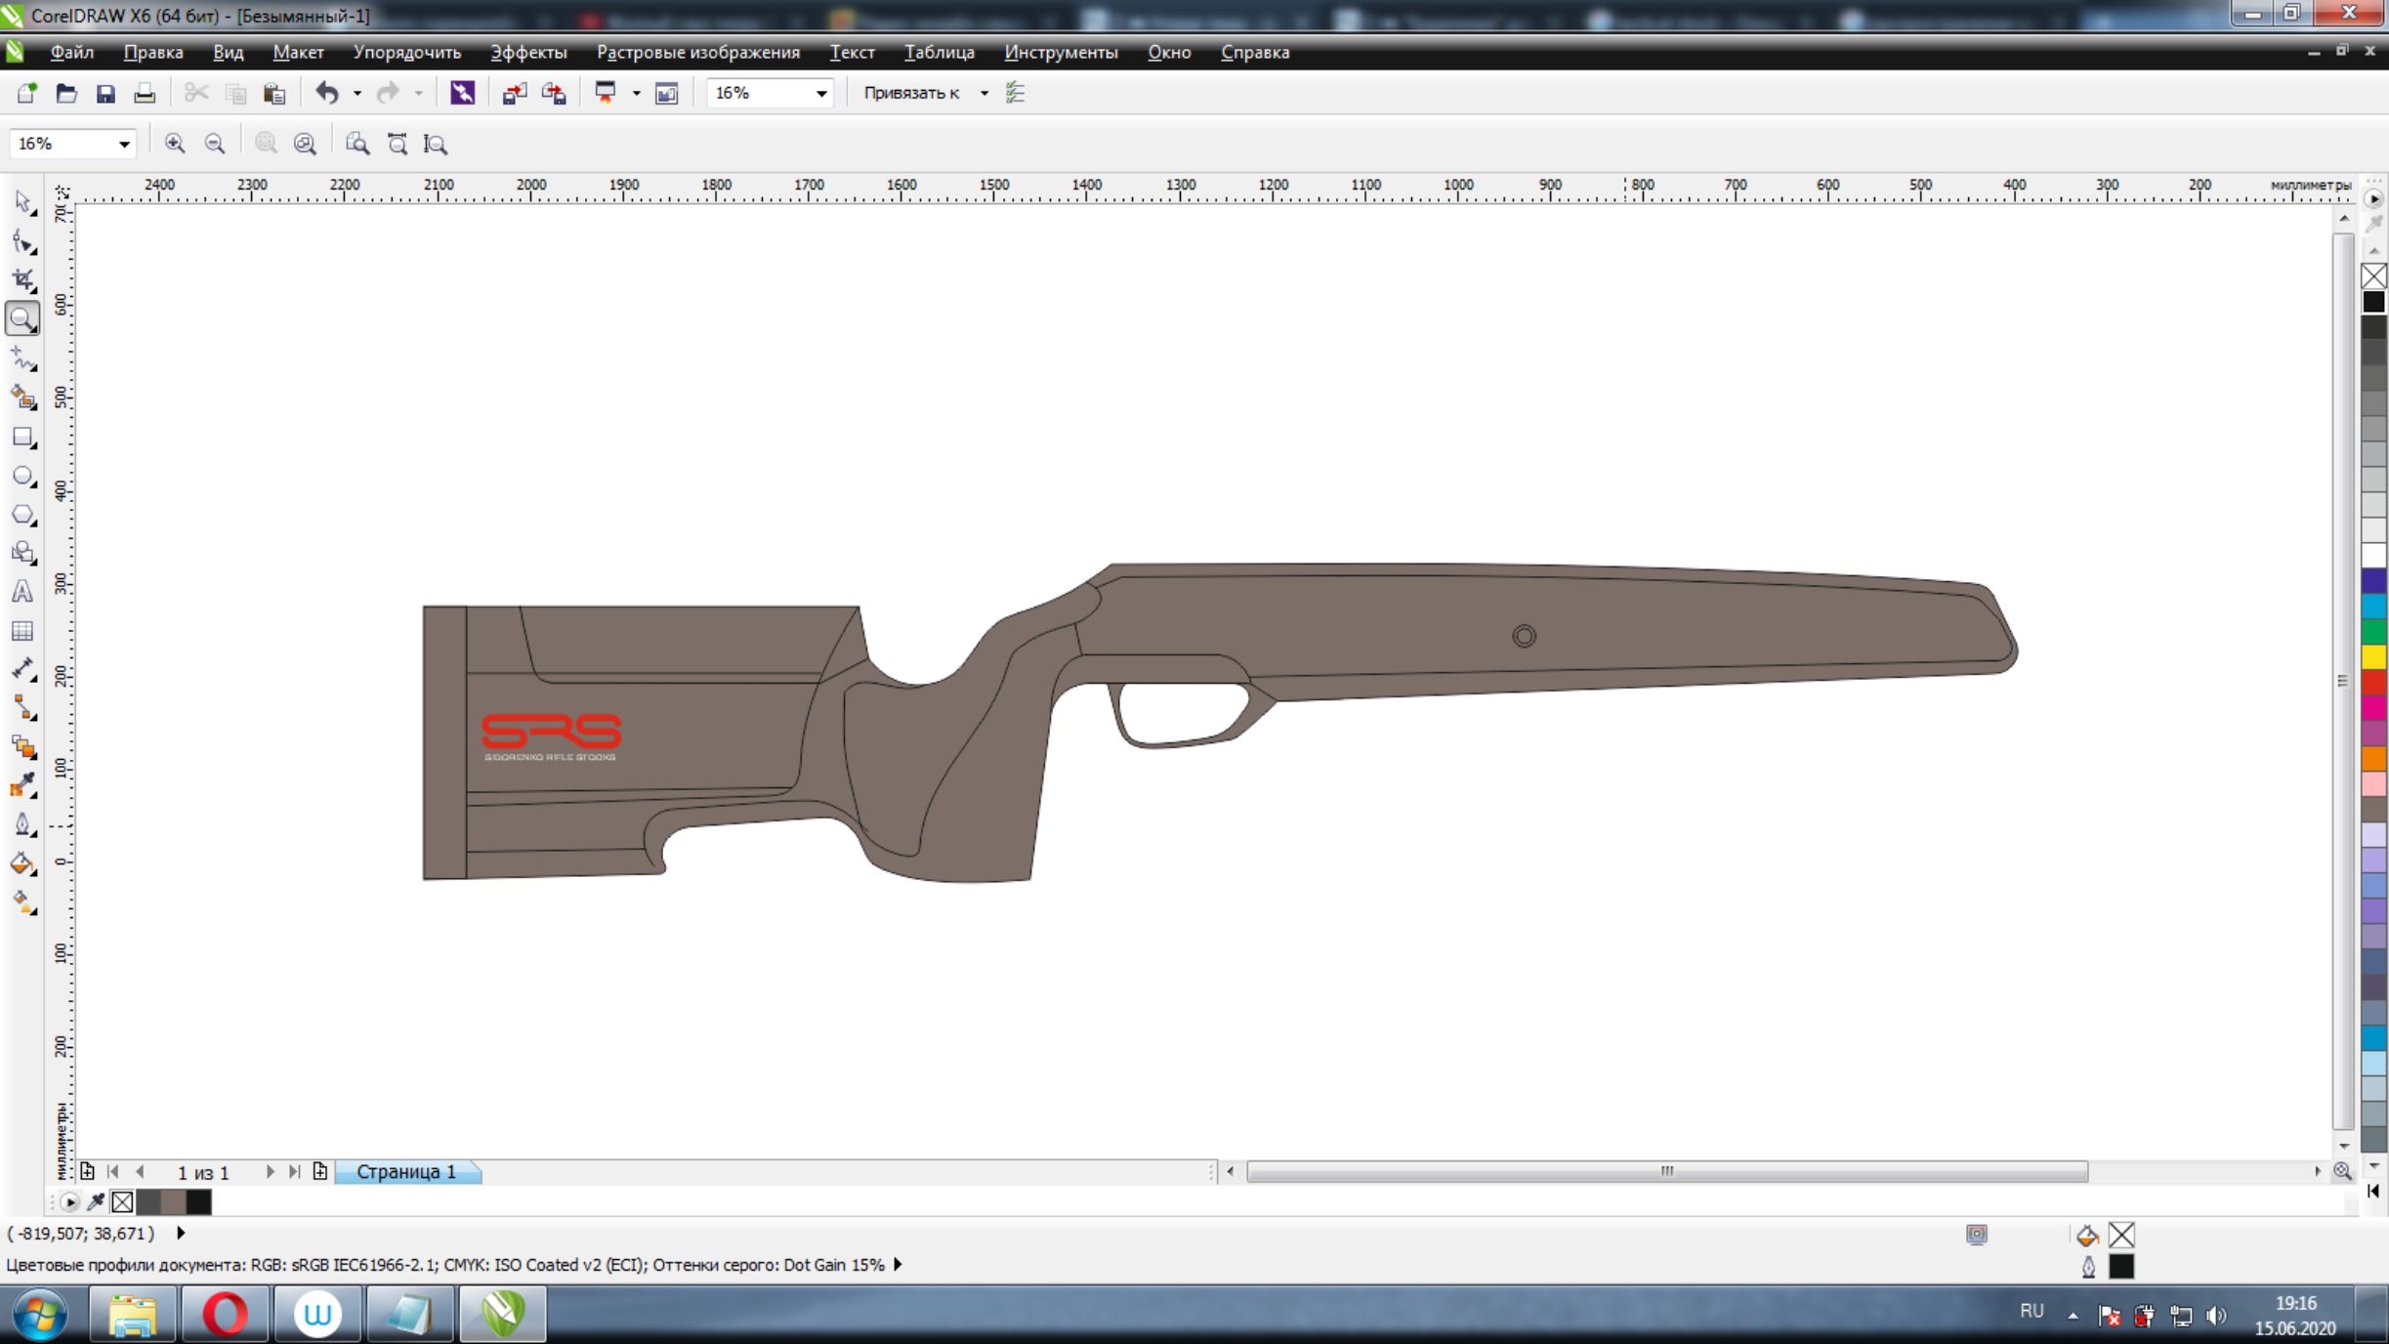The width and height of the screenshot is (2389, 1344).
Task: Toggle align to guides icon beside Snap
Action: click(x=1016, y=93)
